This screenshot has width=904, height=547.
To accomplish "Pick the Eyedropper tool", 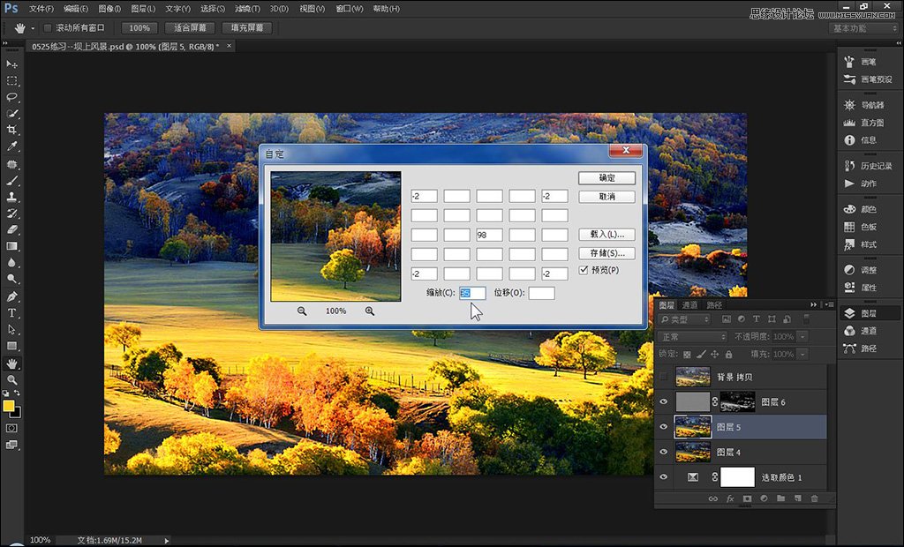I will (12, 146).
